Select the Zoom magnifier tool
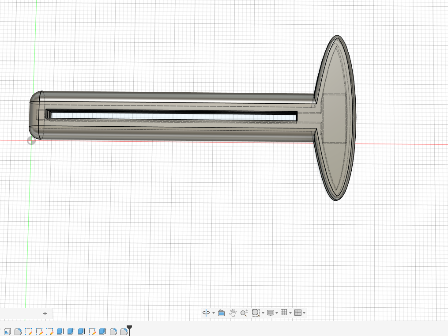Image resolution: width=448 pixels, height=336 pixels. coord(244,313)
